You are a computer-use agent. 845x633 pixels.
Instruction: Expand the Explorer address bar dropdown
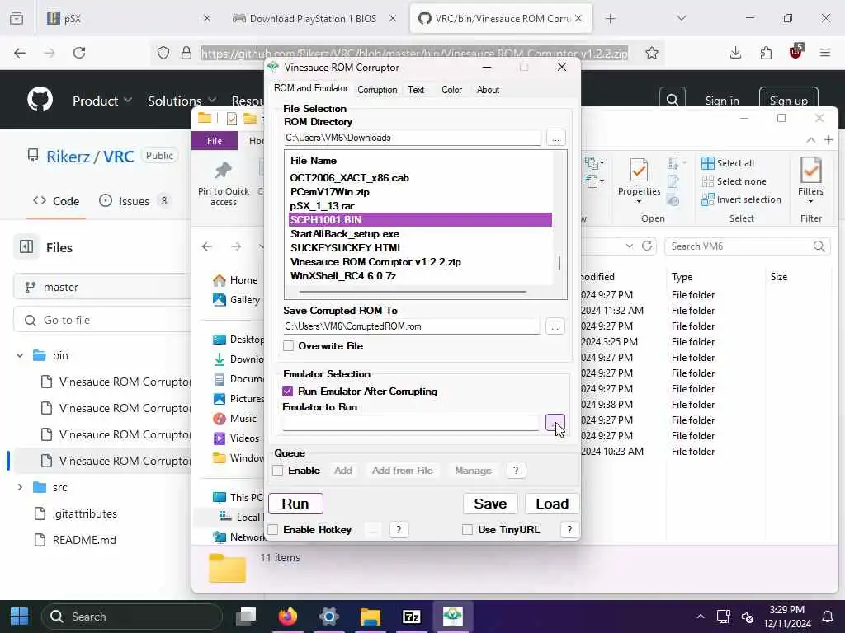click(629, 246)
